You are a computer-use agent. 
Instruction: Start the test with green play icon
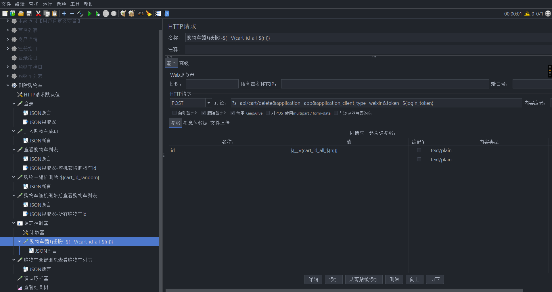point(90,13)
